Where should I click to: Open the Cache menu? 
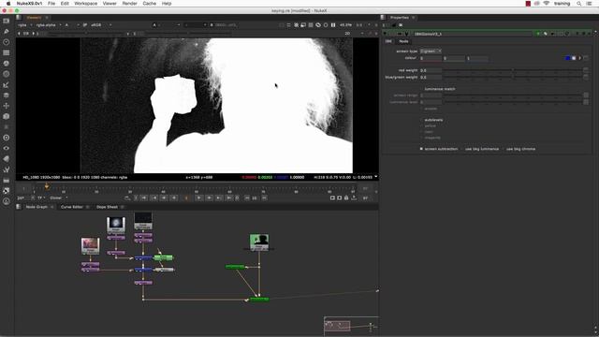click(150, 4)
